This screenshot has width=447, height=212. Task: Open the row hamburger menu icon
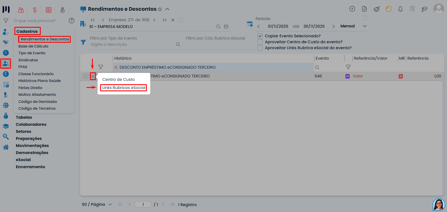click(x=93, y=76)
